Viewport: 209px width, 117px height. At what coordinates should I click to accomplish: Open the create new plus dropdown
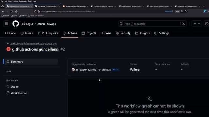(197, 24)
